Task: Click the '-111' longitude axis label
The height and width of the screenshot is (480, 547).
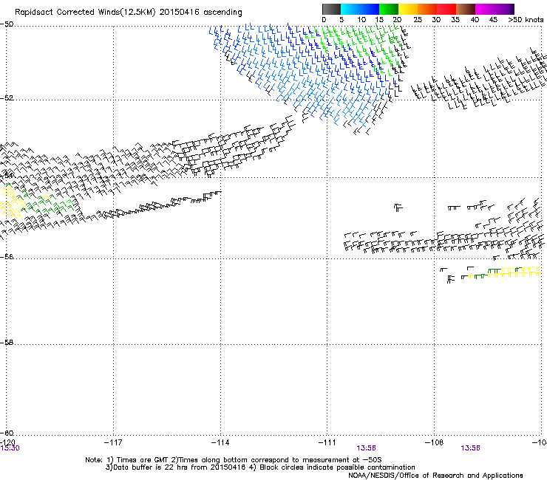Action: [327, 442]
